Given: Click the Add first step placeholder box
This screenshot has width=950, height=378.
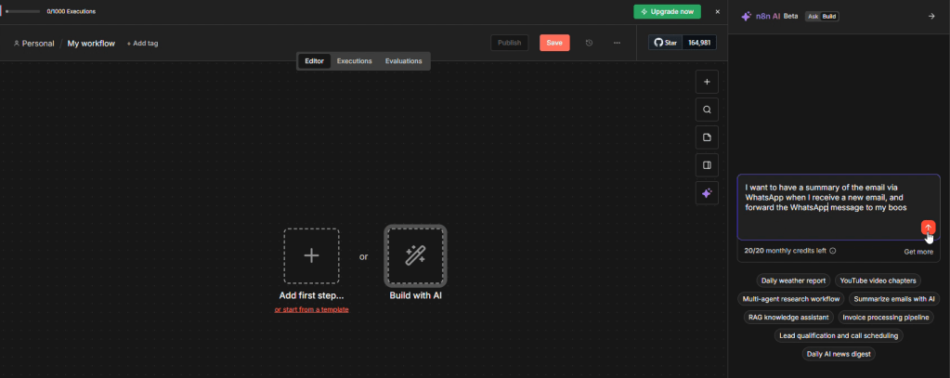Looking at the screenshot, I should (311, 255).
